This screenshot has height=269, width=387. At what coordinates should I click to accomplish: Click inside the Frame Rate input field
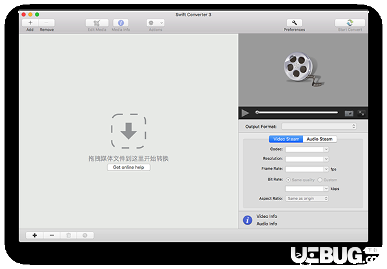[304, 169]
